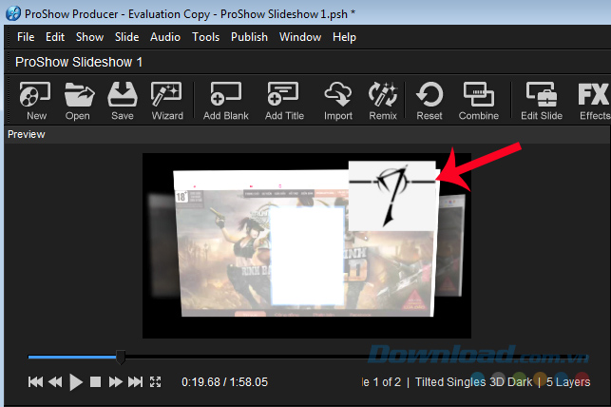Stop the preview playback
This screenshot has width=611, height=407.
tap(95, 382)
